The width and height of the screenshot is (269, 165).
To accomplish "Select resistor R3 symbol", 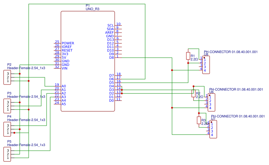I will click(199, 120).
